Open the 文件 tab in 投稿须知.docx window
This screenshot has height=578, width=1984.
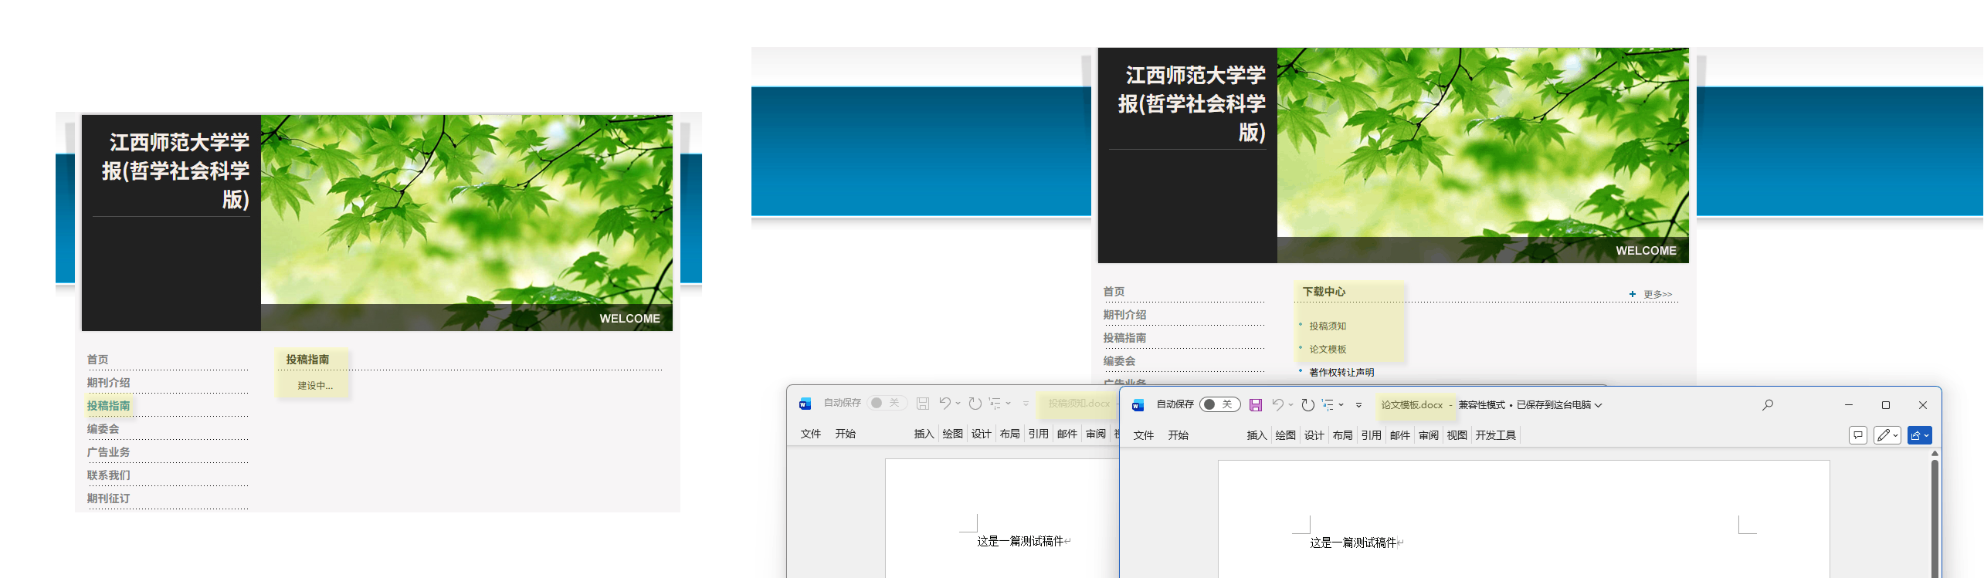click(x=811, y=434)
